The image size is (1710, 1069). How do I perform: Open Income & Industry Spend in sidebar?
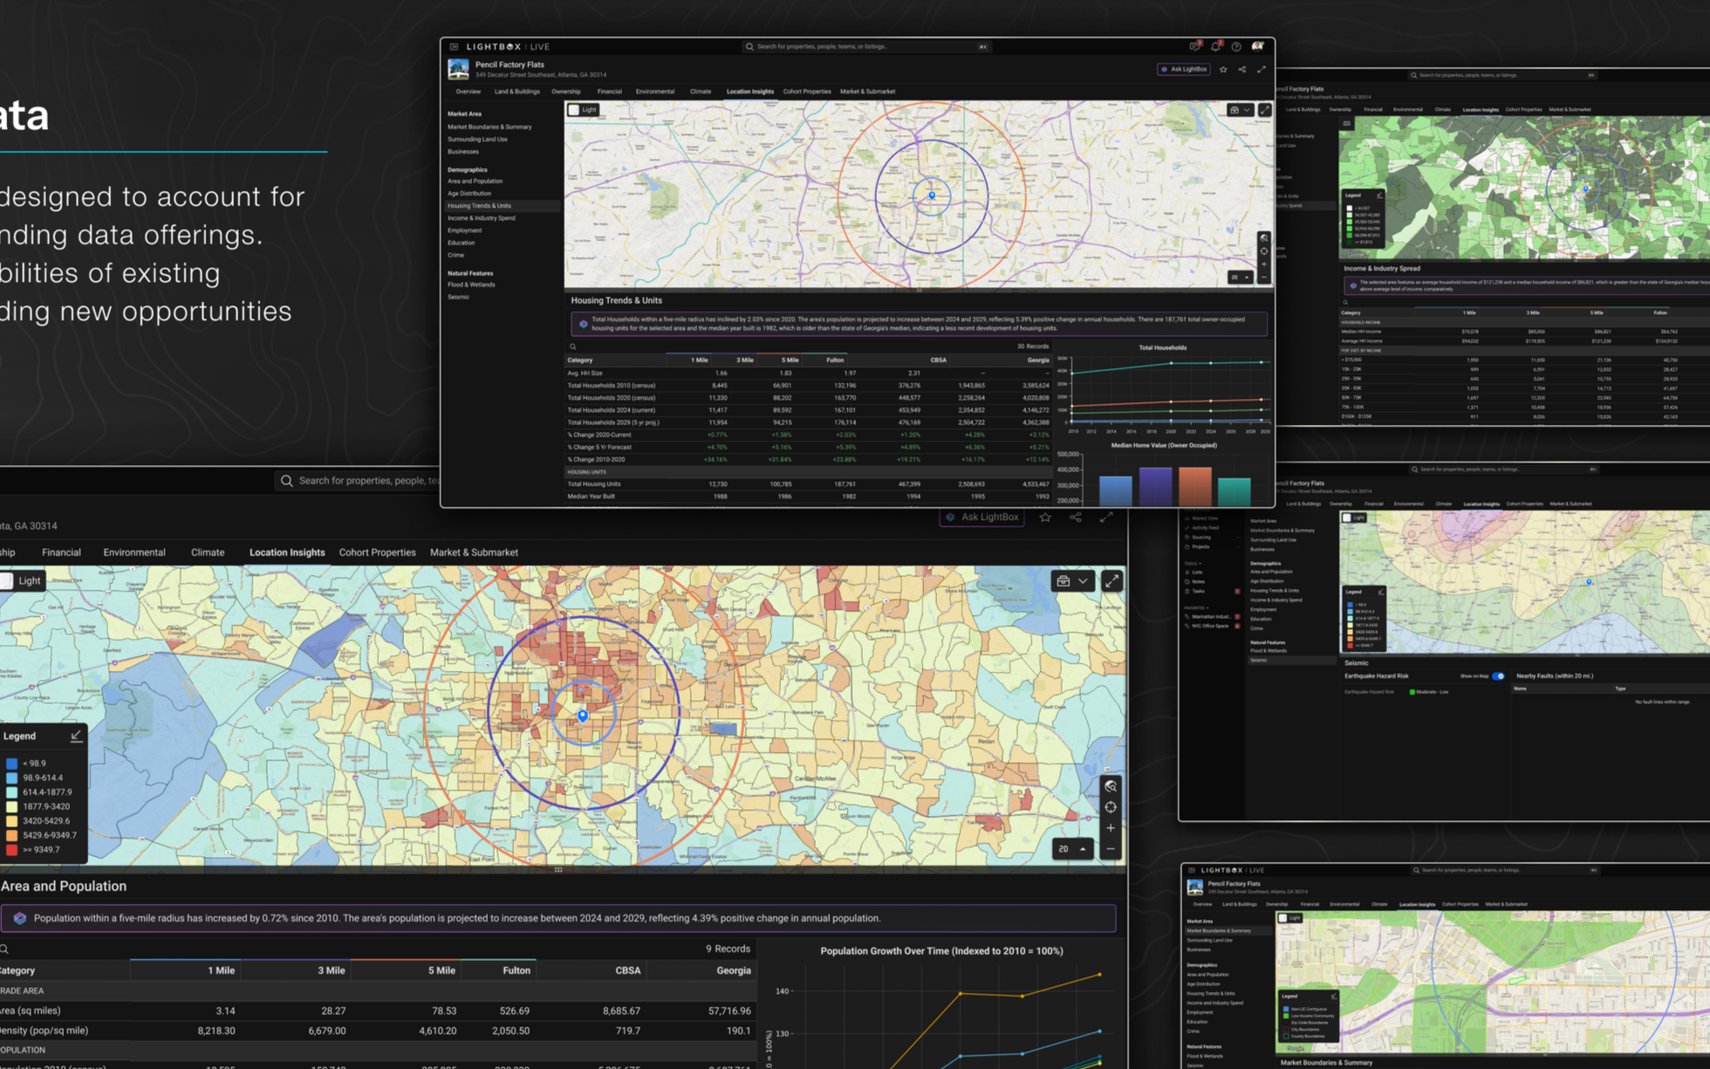click(x=482, y=218)
